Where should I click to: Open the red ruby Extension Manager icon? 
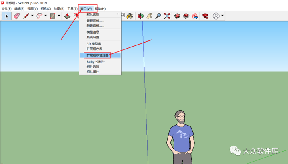click(205, 16)
